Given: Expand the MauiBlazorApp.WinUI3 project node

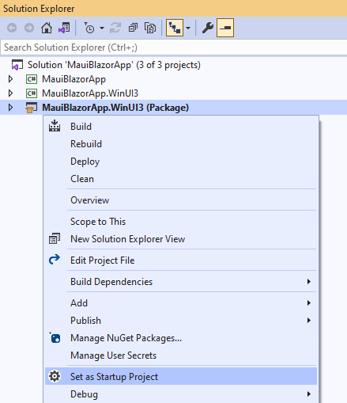Looking at the screenshot, I should click(x=10, y=93).
